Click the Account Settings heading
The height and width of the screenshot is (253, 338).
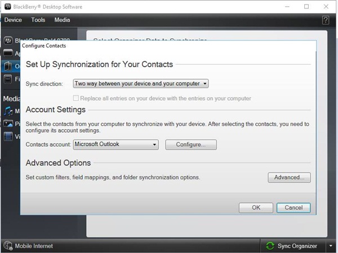click(x=56, y=110)
